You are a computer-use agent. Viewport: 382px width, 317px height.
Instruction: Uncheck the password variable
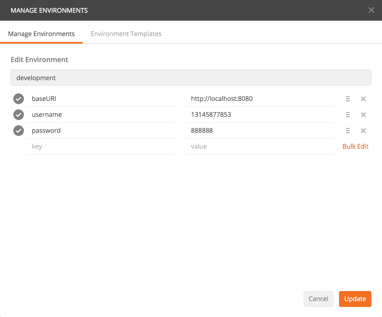pos(18,131)
